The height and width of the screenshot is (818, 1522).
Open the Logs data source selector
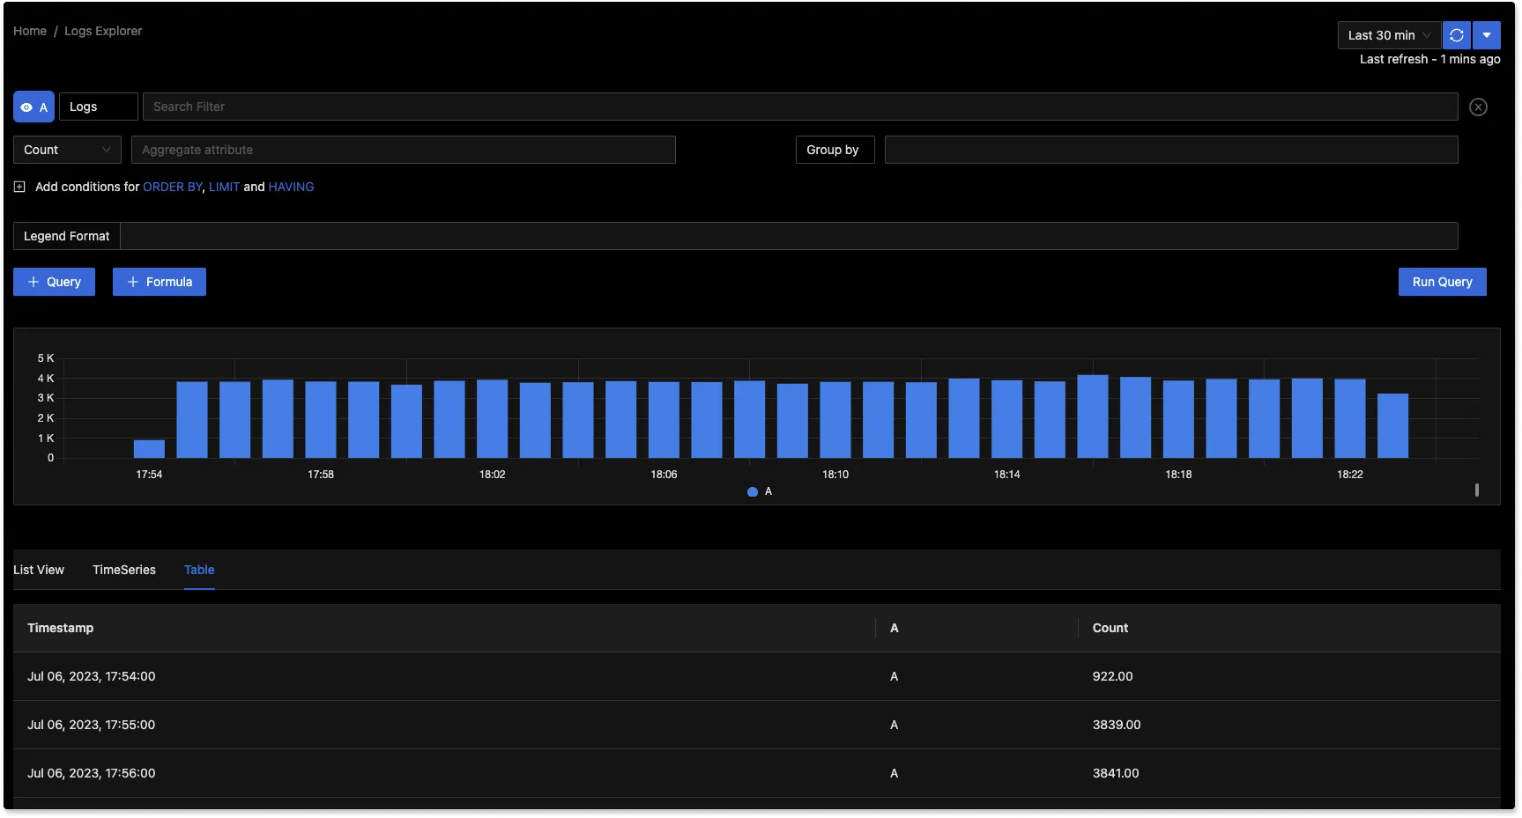coord(98,107)
